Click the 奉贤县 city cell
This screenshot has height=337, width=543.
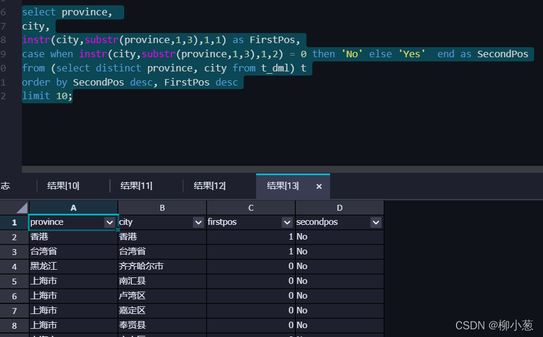(x=162, y=326)
